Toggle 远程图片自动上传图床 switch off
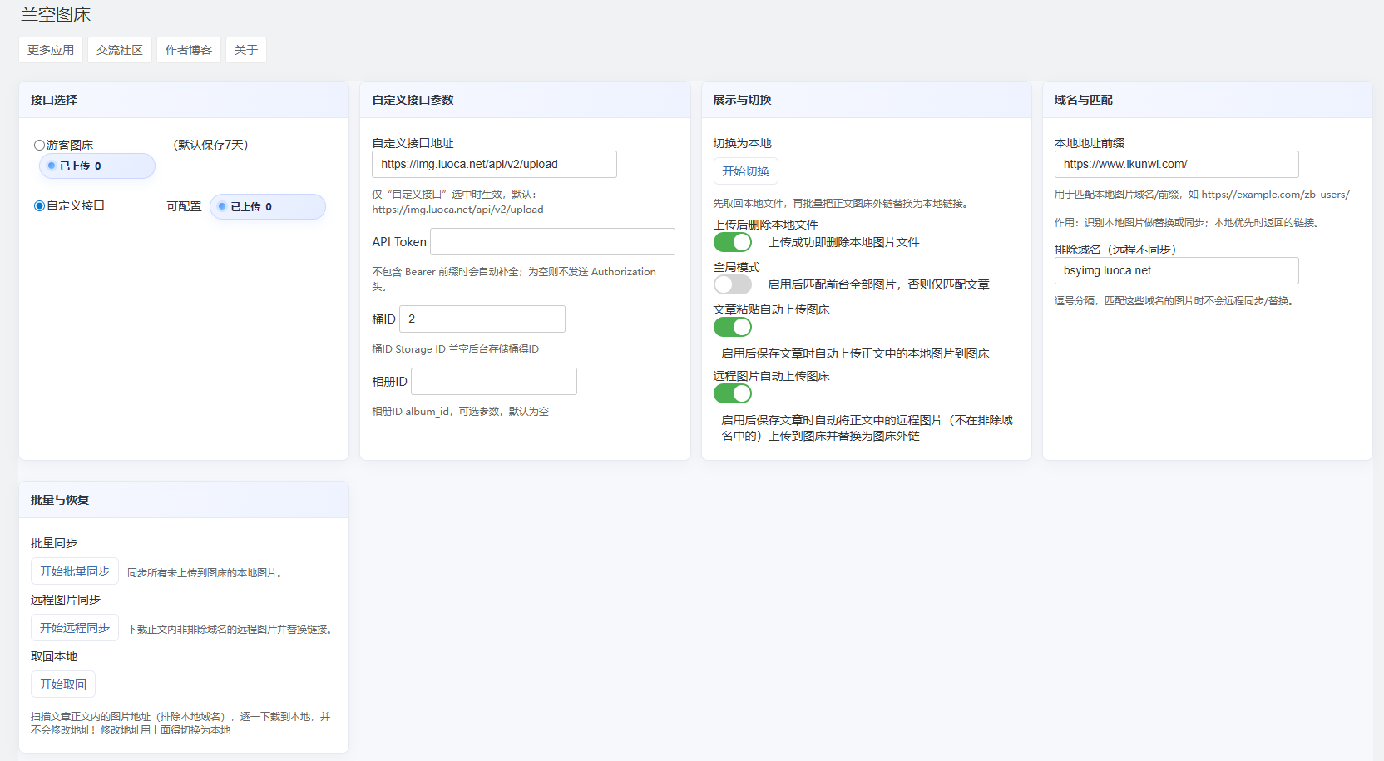This screenshot has width=1384, height=761. click(732, 393)
